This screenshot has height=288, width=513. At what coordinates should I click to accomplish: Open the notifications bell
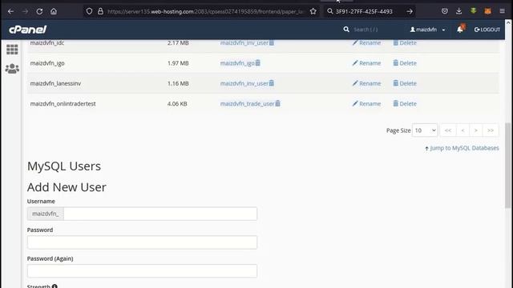coord(460,29)
